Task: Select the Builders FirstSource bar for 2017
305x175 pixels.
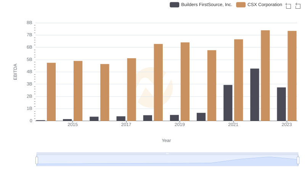Action: pos(121,118)
